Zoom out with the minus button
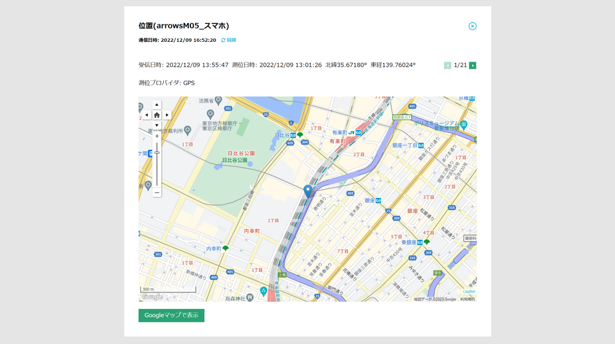615x344 pixels. 157,193
